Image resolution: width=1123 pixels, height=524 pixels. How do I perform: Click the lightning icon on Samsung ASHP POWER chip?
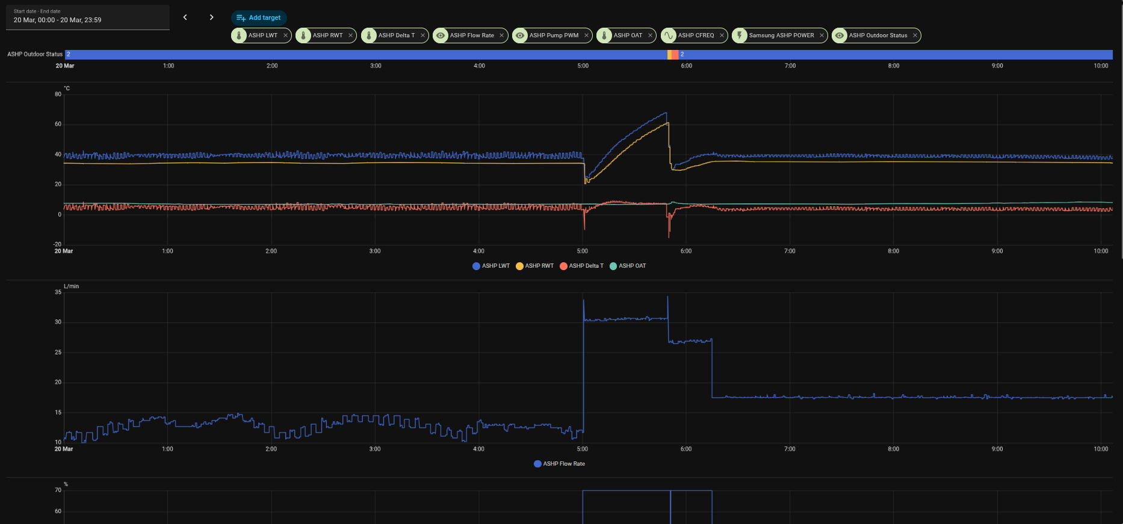coord(740,35)
